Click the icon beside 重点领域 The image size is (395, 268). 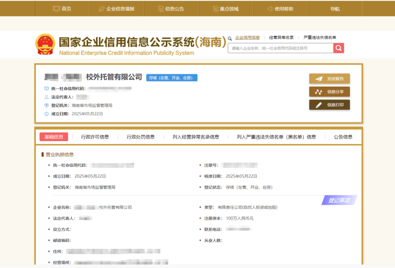[x=215, y=9]
